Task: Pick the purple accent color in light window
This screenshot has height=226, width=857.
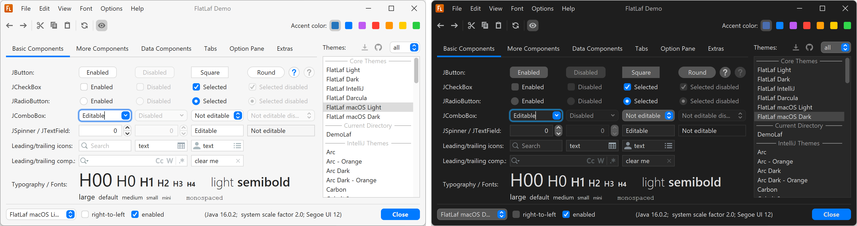Action: pos(362,26)
